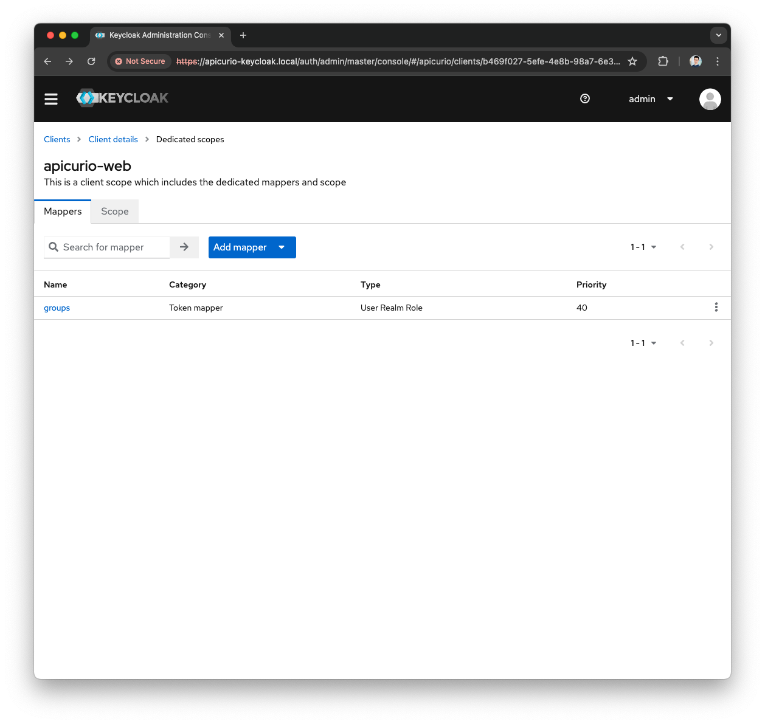Open the top pagination items-per-page dropdown

[654, 247]
